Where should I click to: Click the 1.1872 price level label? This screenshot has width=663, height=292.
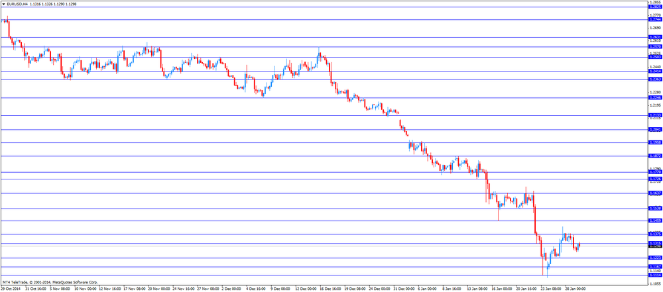point(654,156)
